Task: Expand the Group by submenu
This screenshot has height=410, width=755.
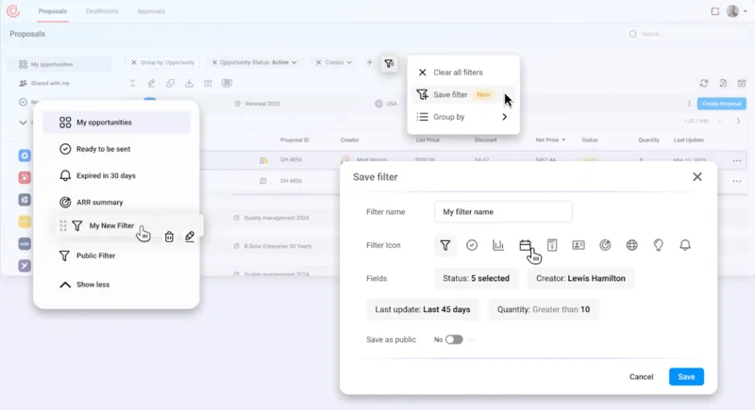Action: click(x=463, y=118)
